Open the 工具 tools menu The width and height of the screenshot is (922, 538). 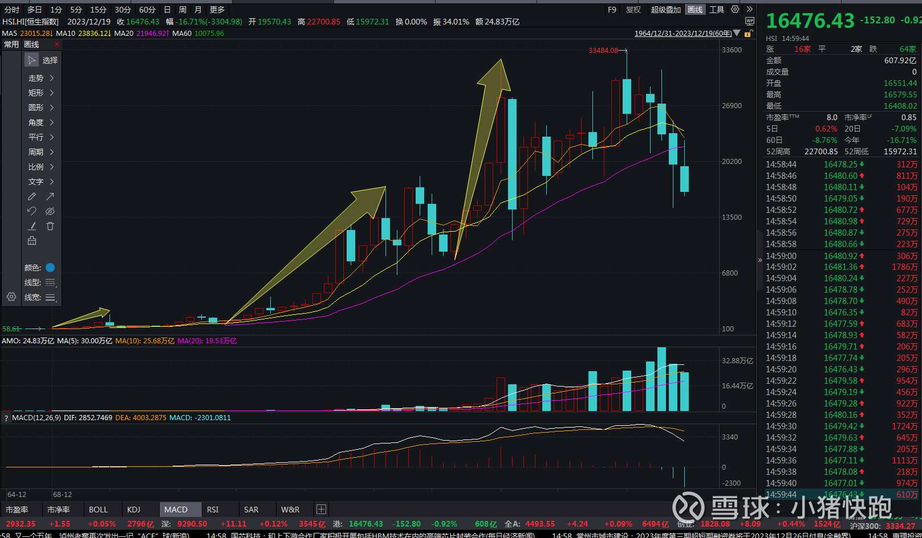coord(717,10)
